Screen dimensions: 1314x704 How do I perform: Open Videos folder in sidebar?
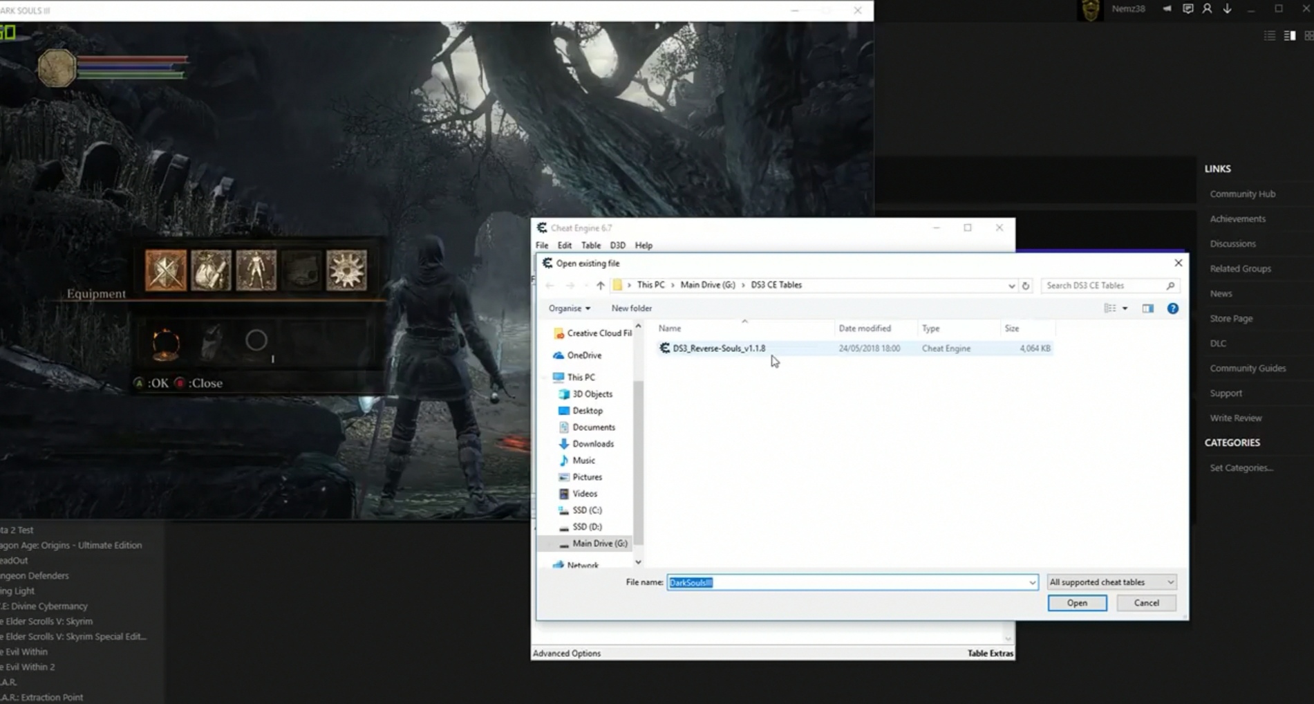tap(578, 494)
